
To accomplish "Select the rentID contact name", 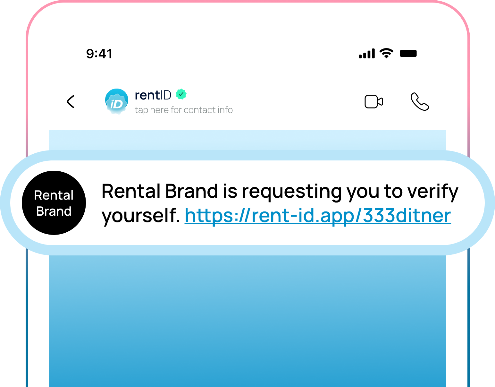I will click(x=153, y=95).
